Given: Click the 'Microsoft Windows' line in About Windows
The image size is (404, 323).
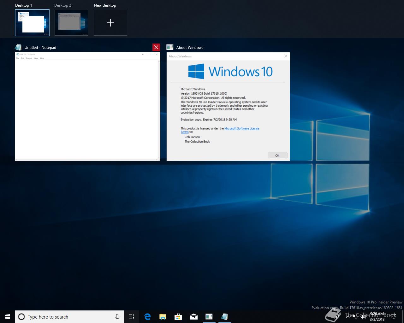Looking at the screenshot, I should tap(193, 89).
